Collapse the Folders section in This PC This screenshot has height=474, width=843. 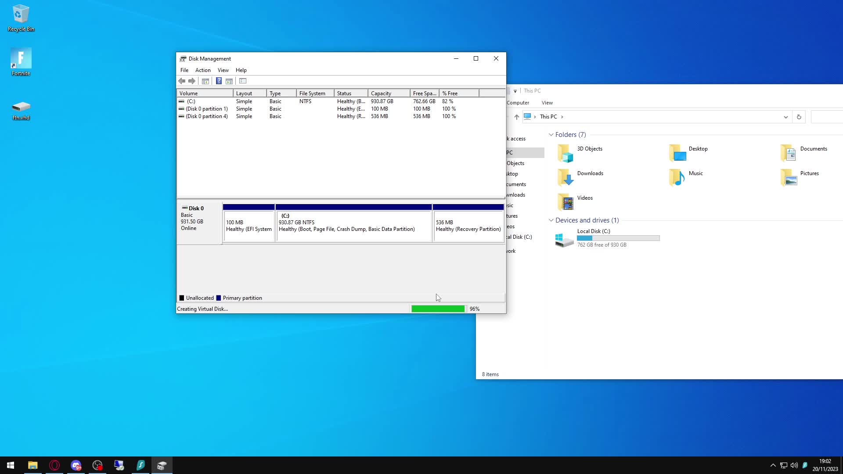552,135
